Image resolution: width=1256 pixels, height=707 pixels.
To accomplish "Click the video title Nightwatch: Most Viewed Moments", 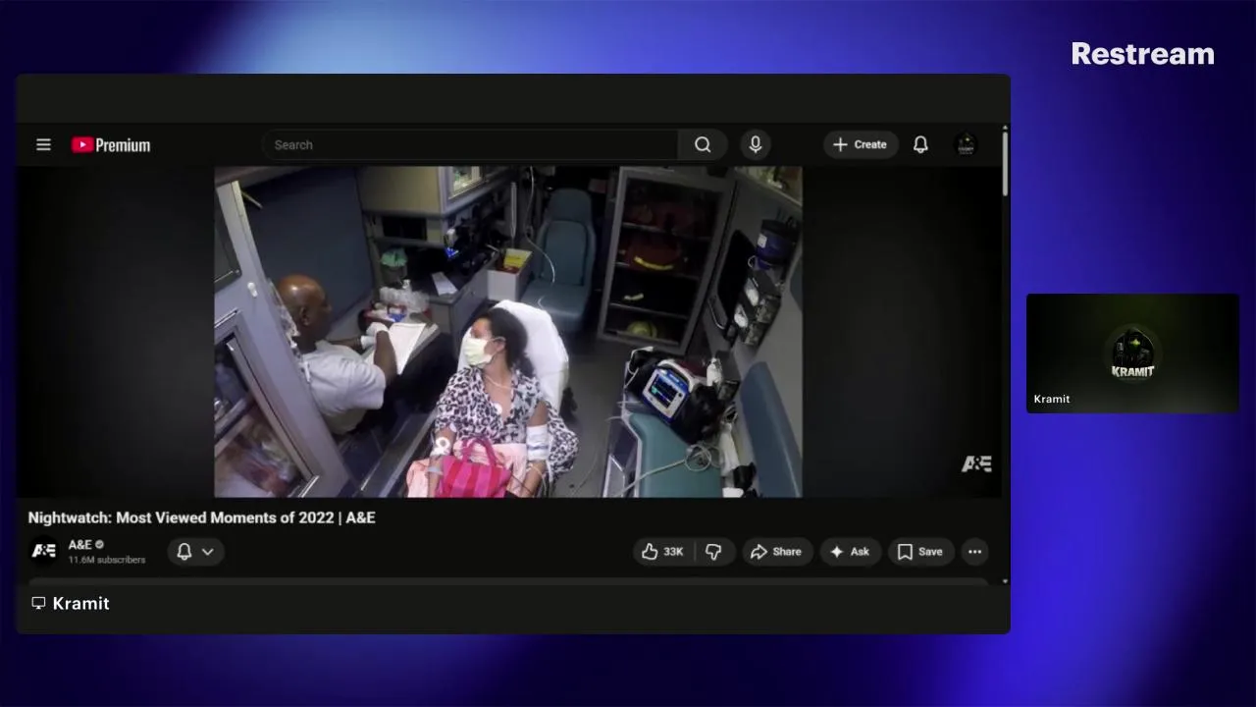I will coord(201,517).
